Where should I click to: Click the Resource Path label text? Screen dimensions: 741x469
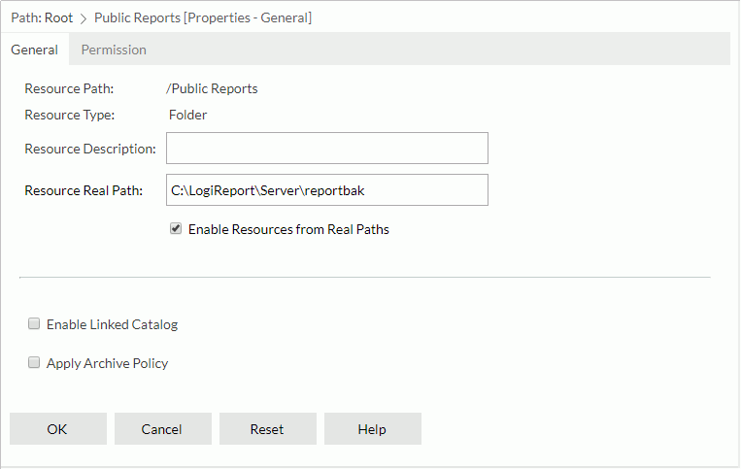69,88
